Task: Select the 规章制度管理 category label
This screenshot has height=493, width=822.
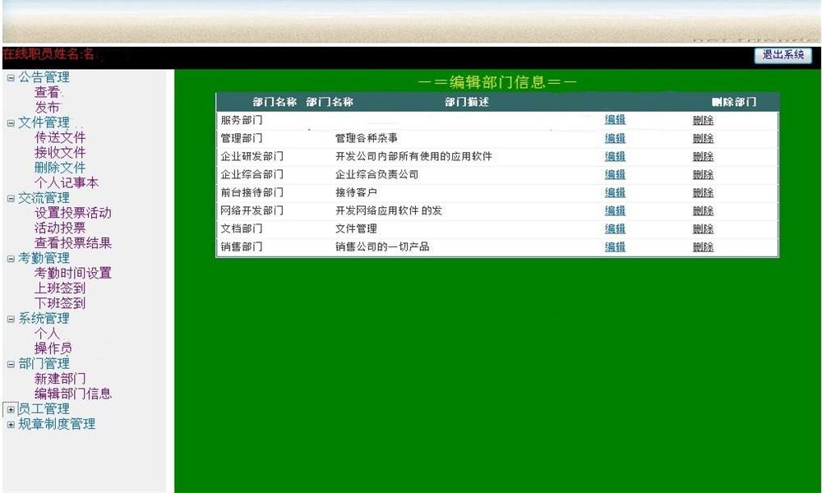Action: pyautogui.click(x=58, y=424)
